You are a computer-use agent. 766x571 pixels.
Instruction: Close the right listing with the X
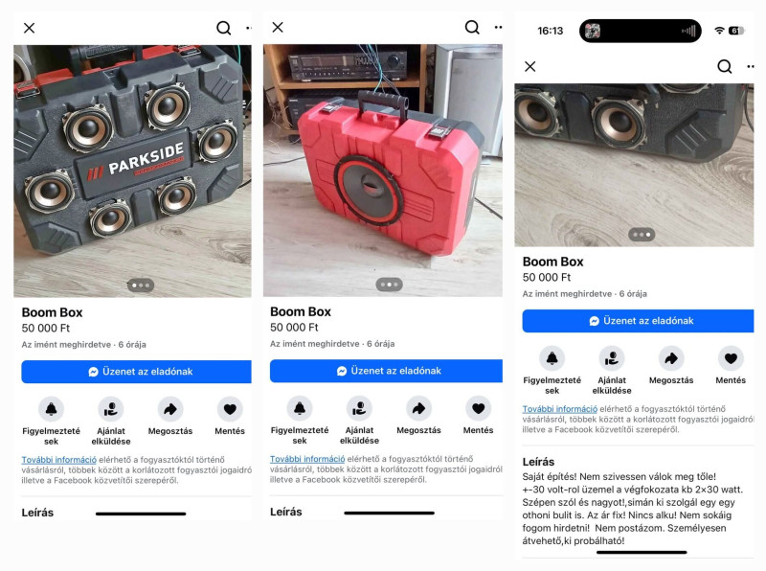point(530,66)
